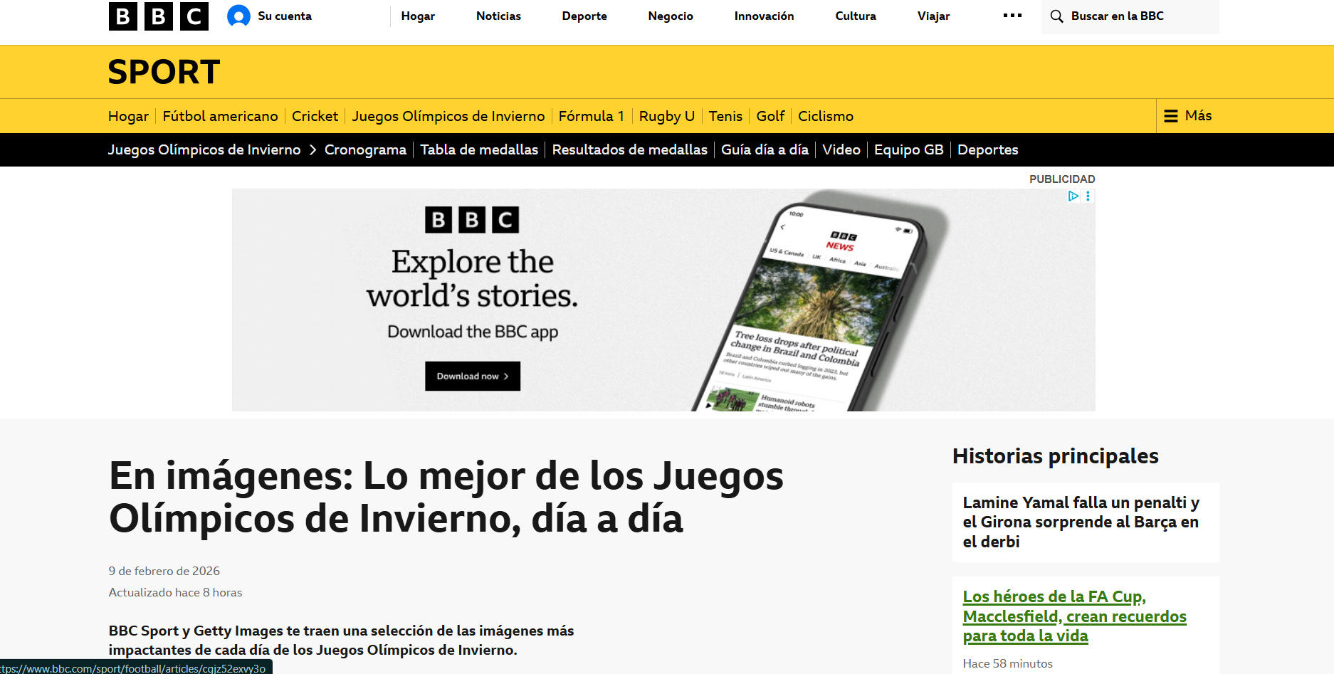Click the BBC logo in the header
Screen dimensions: 1334x674
158,16
